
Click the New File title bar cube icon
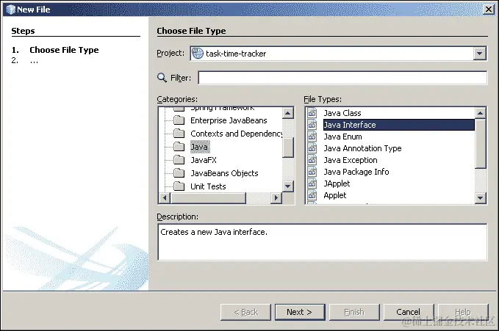(10, 10)
